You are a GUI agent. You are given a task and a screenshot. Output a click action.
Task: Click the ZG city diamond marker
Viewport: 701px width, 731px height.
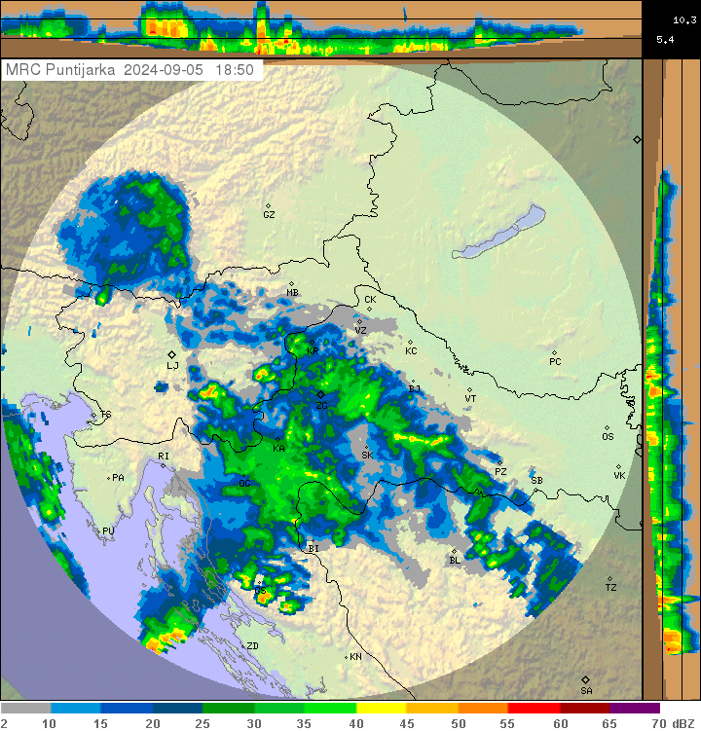(x=320, y=394)
